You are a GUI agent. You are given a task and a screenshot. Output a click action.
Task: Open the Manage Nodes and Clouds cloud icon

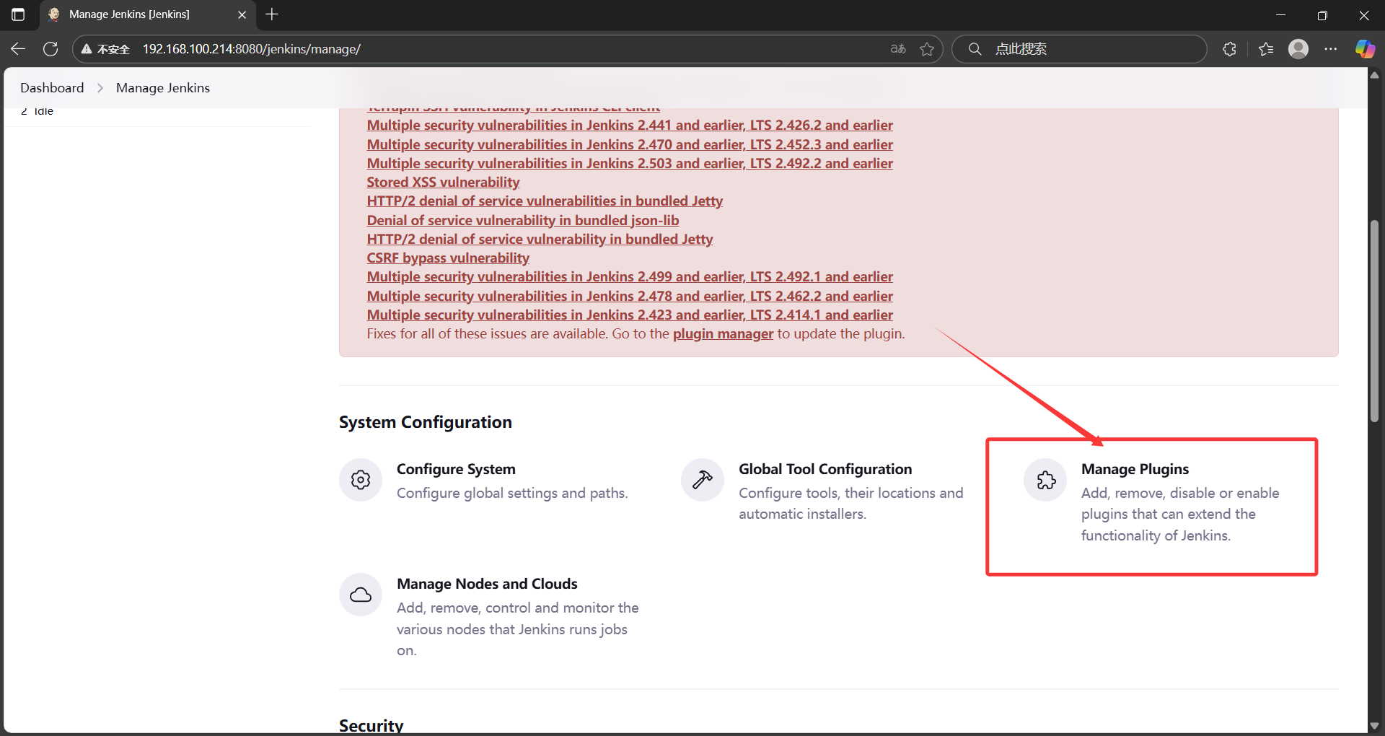click(x=361, y=595)
